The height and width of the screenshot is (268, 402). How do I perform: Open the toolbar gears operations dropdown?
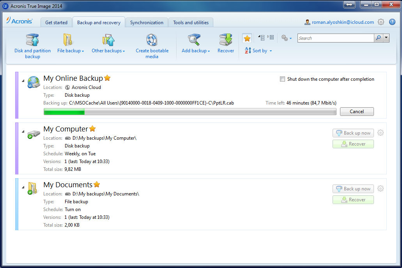(286, 38)
